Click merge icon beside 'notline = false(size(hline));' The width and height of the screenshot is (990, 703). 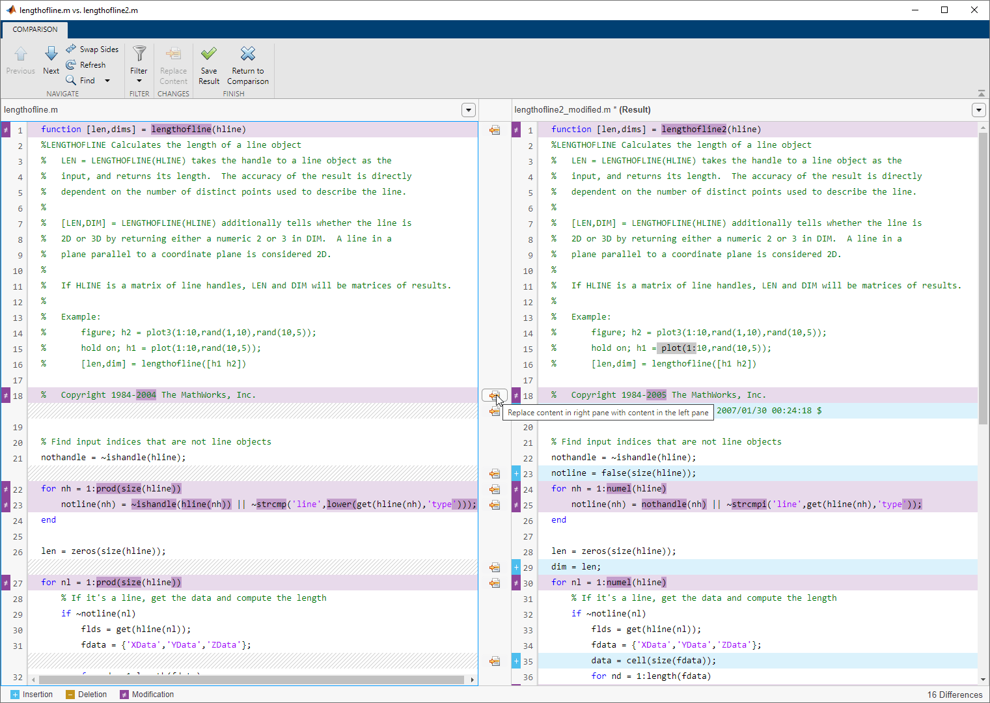pyautogui.click(x=495, y=473)
